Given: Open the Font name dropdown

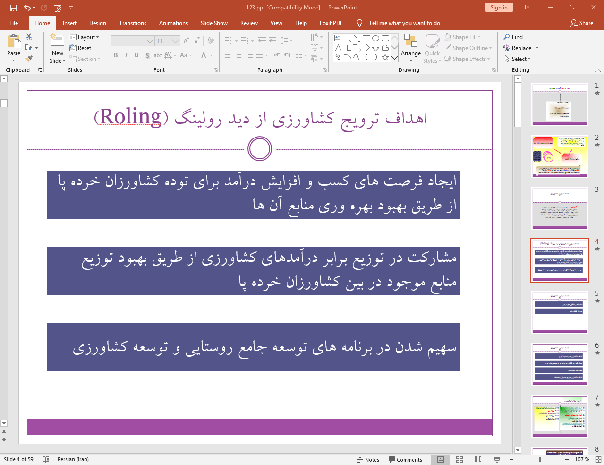Looking at the screenshot, I should 150,41.
